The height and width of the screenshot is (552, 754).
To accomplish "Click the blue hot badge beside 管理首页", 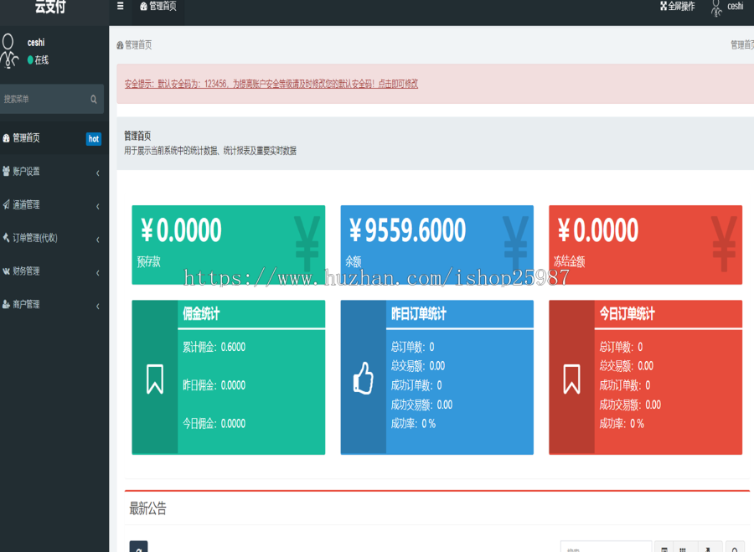I will pos(93,139).
